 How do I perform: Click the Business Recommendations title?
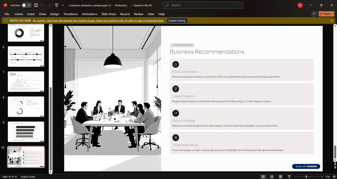pos(207,52)
